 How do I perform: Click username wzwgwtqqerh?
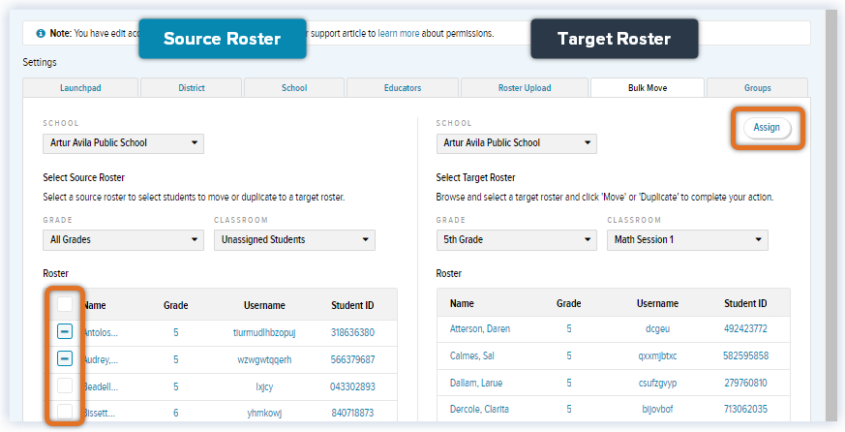264,359
